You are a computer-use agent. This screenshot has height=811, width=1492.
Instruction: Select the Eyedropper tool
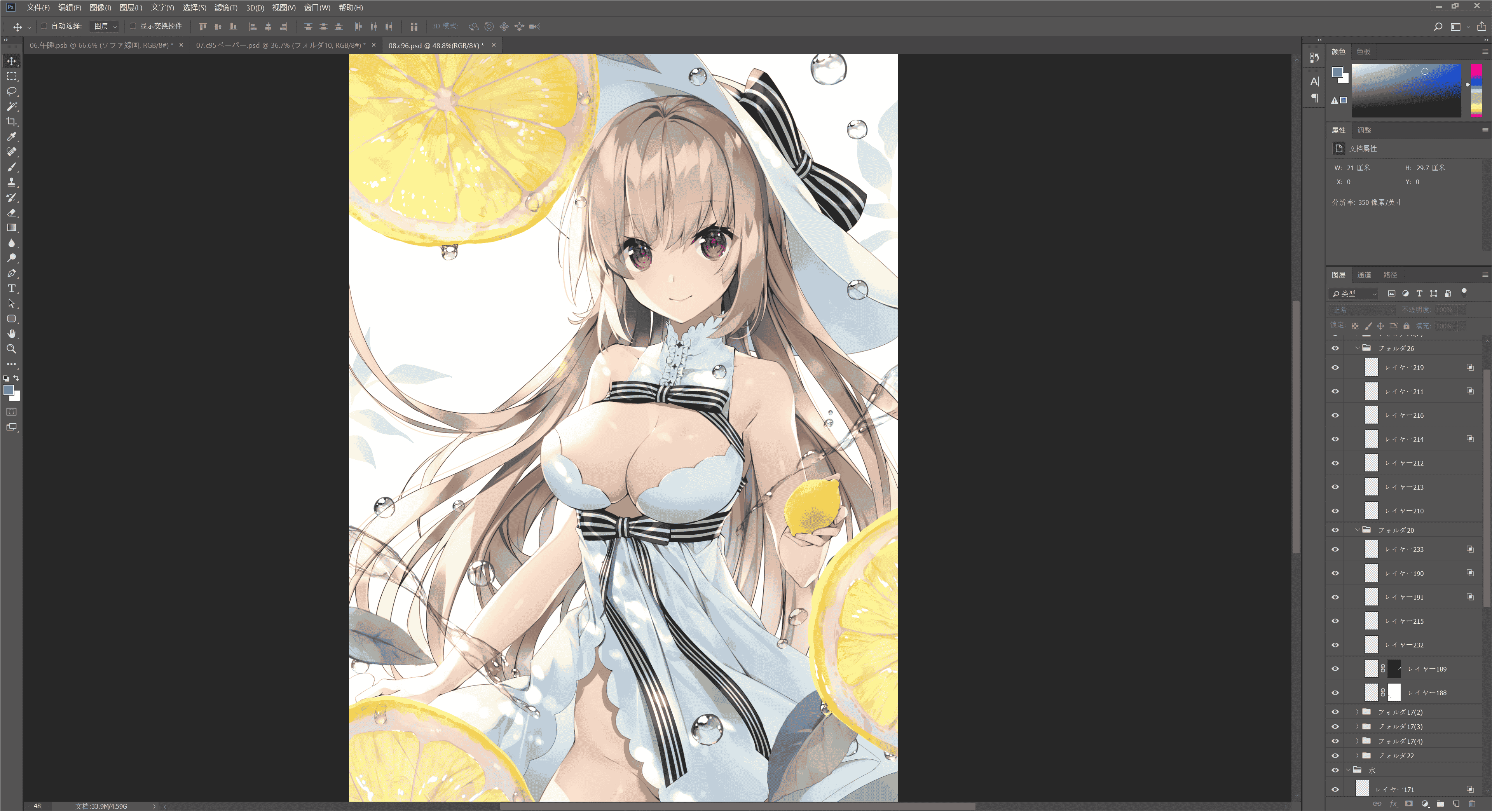[x=12, y=137]
